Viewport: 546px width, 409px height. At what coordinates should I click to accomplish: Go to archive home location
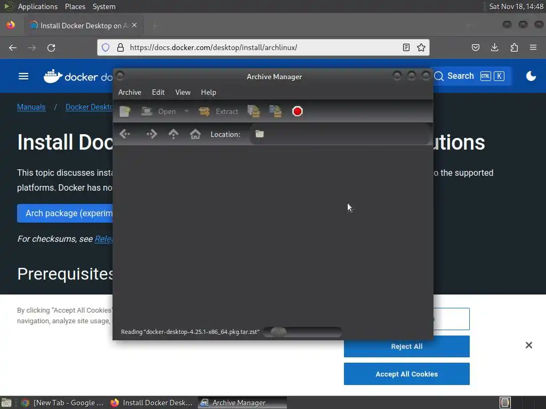click(x=195, y=134)
